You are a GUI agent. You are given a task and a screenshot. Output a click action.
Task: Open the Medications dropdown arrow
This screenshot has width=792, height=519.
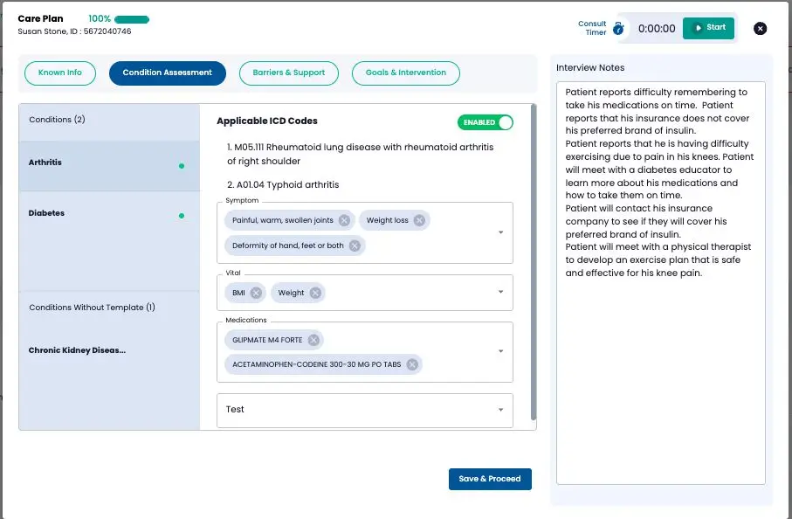pos(500,350)
